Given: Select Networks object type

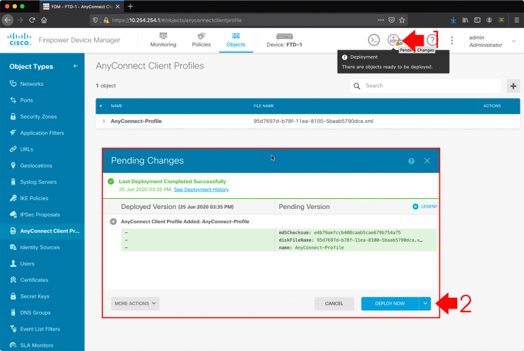Looking at the screenshot, I should tap(32, 84).
